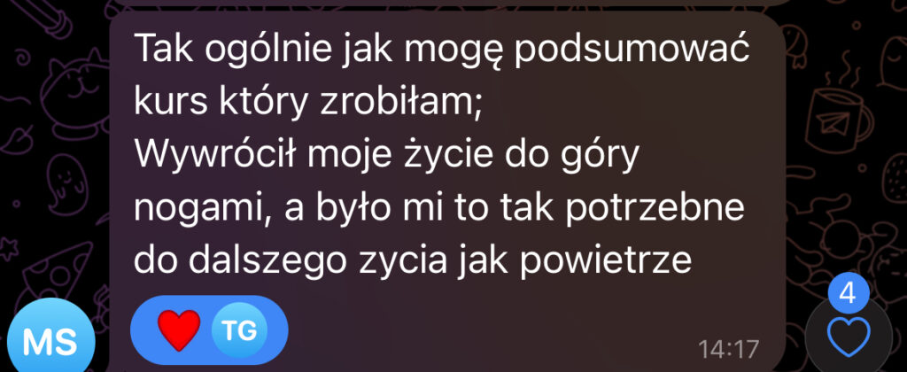Click the cat doodle in chat background
Image resolution: width=907 pixels, height=372 pixels.
coord(75,93)
